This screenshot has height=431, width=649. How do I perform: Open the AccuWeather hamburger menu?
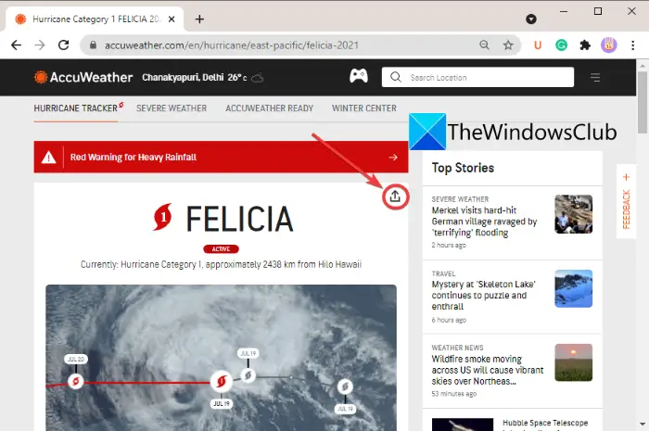(595, 77)
